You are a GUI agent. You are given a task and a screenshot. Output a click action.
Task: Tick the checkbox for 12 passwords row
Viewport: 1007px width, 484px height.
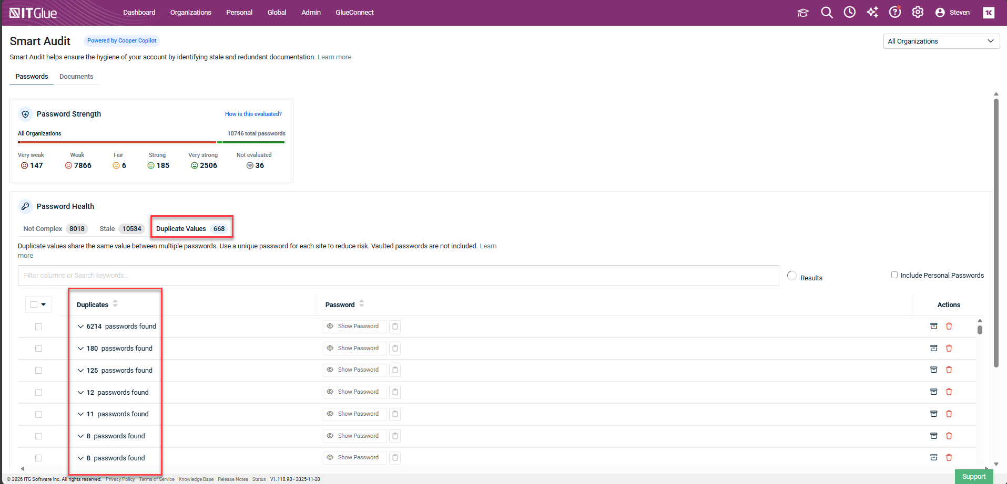coord(38,392)
